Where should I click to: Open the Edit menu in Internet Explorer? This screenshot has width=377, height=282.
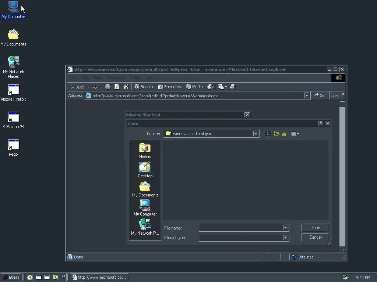tap(84, 78)
